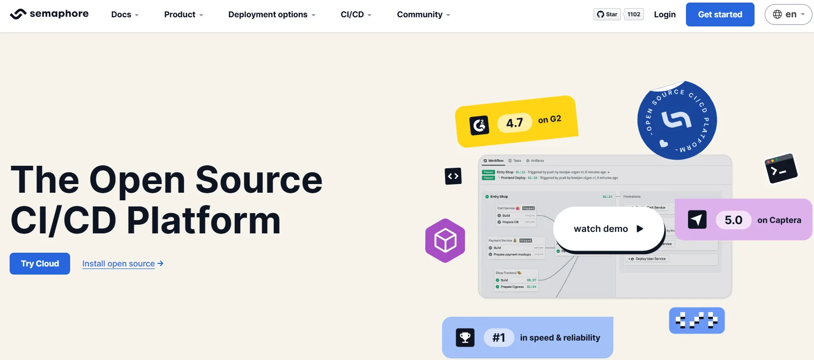Click the GitHub Star button
The image size is (814, 360).
[607, 14]
